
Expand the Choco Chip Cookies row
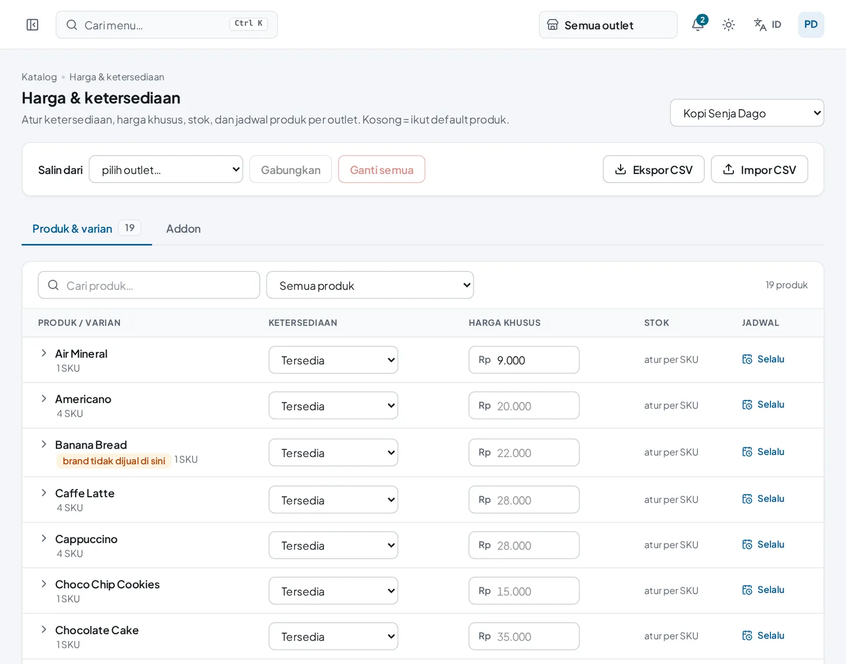pos(44,584)
